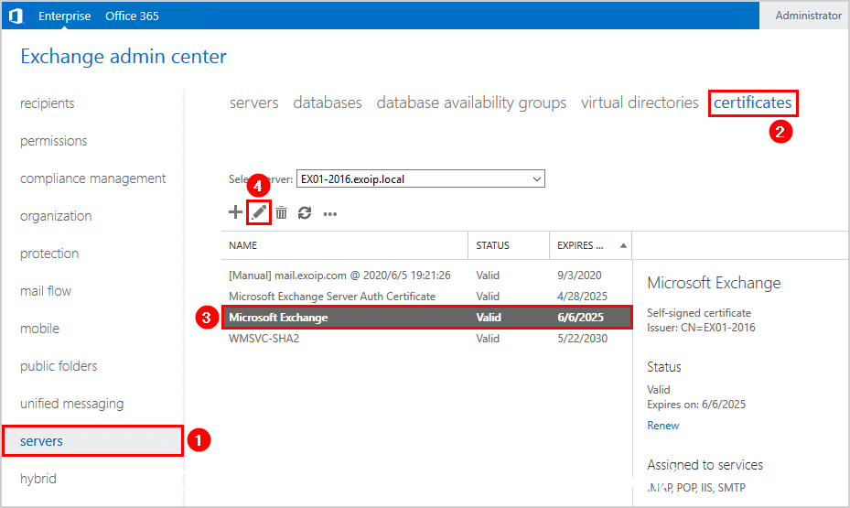Screen dimensions: 850x508
Task: Open the Administrator account menu
Action: [808, 16]
